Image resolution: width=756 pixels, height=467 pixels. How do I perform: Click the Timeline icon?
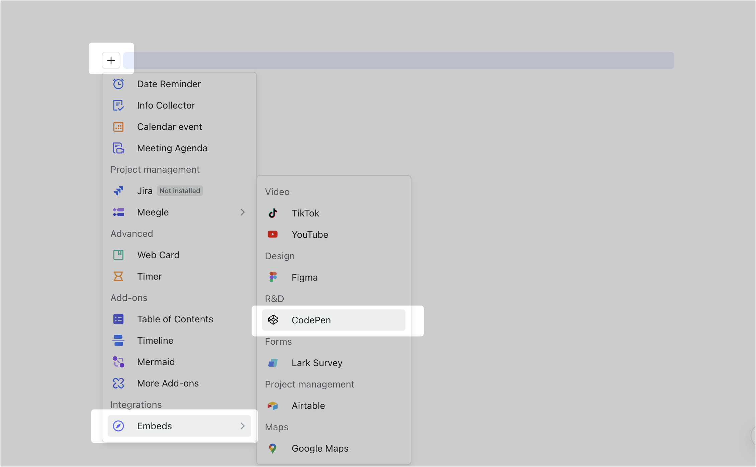[118, 340]
